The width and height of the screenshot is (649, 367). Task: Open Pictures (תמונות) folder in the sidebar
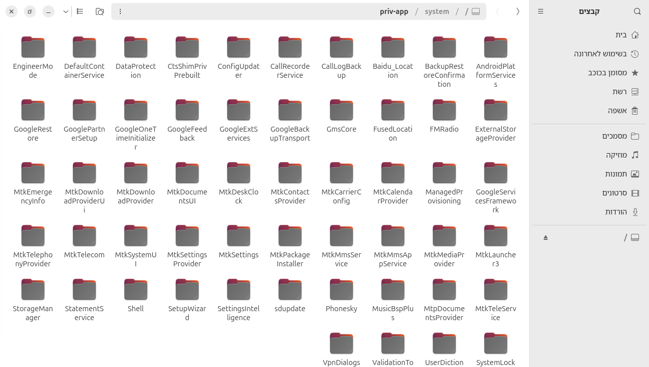tap(589, 174)
